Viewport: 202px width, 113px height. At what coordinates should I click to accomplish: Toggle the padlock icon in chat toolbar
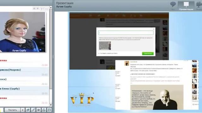point(44,110)
